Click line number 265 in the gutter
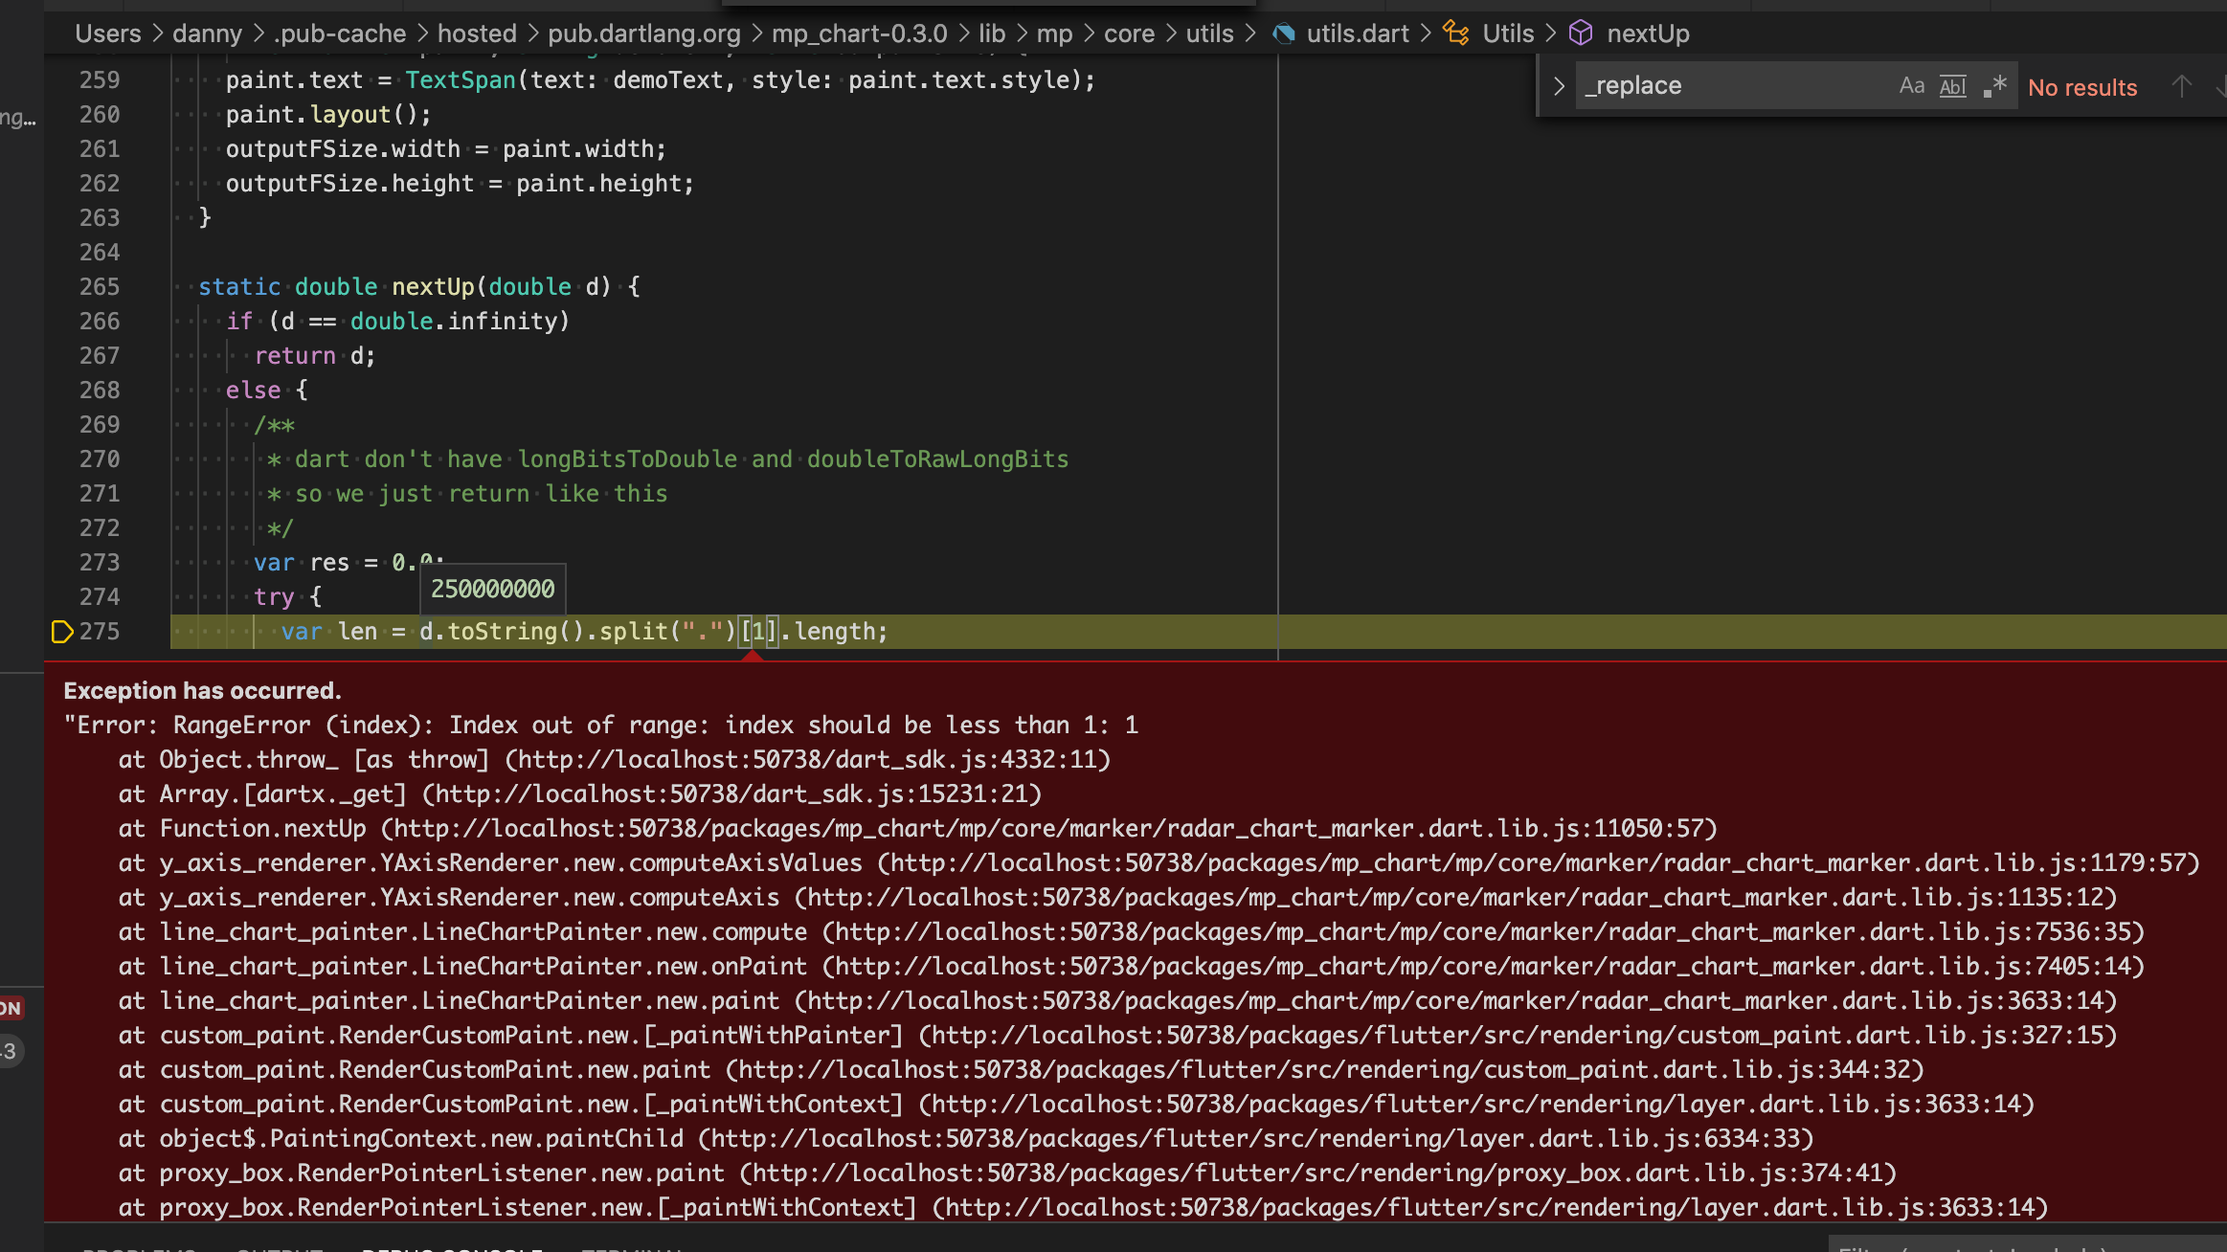 [100, 287]
